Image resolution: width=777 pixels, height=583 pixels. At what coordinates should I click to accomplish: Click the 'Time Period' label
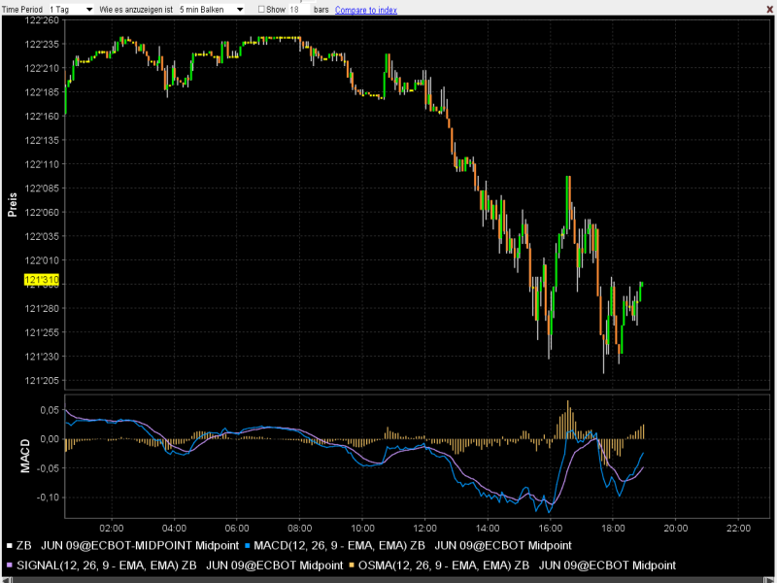click(22, 10)
